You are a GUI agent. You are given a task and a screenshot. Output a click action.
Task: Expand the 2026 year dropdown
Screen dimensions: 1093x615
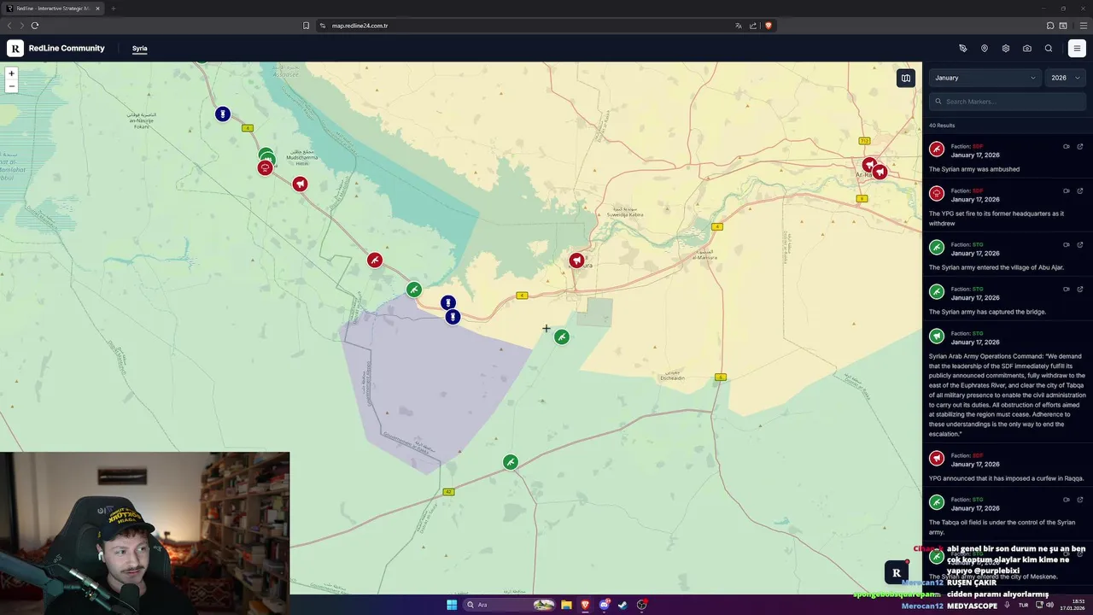1065,78
